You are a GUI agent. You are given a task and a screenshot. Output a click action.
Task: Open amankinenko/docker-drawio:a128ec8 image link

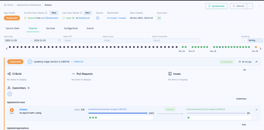tap(205, 109)
